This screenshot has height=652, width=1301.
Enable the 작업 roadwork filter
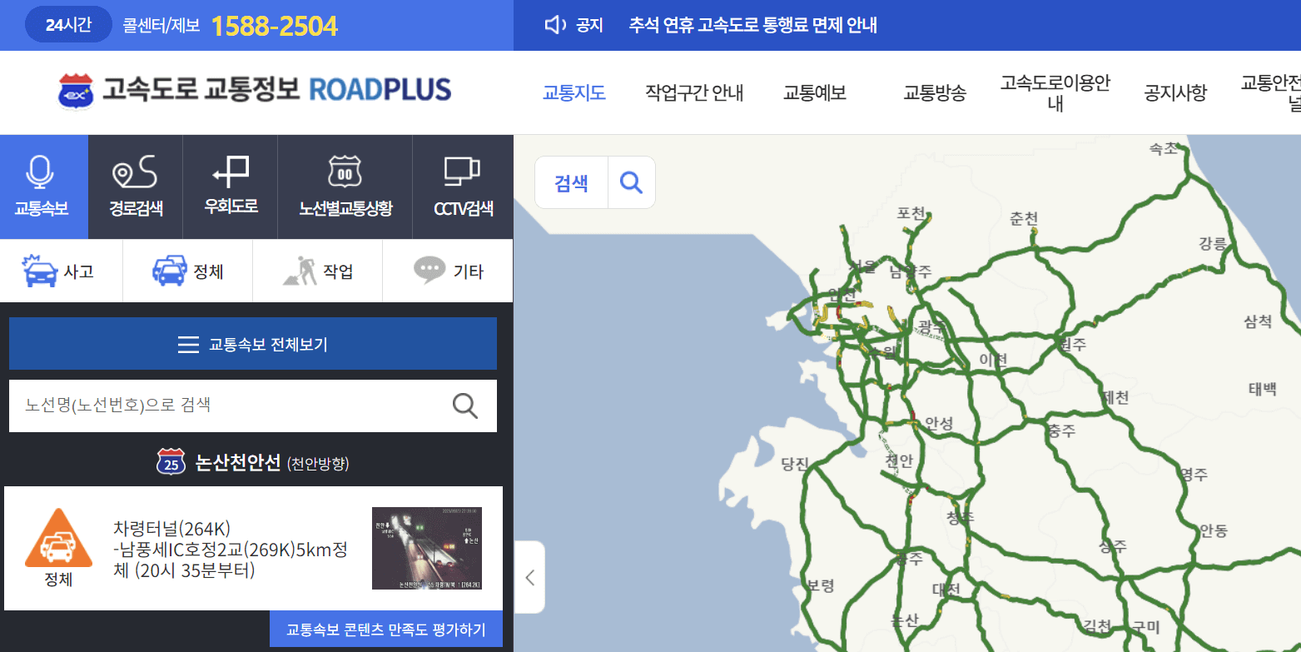(317, 270)
